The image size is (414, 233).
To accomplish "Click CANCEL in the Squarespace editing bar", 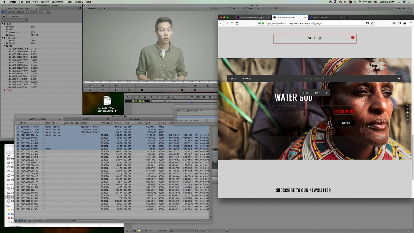I will point(247,78).
